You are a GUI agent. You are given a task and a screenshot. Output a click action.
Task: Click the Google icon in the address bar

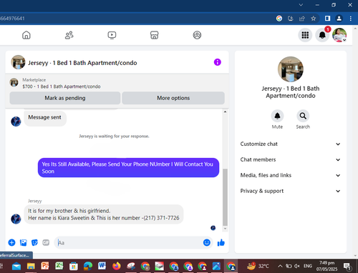click(x=279, y=19)
